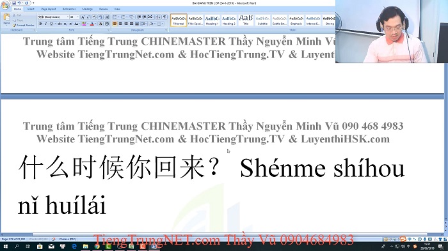Viewport: 448px width, 251px height.
Task: Switch to the Home tab
Action: tap(17, 9)
